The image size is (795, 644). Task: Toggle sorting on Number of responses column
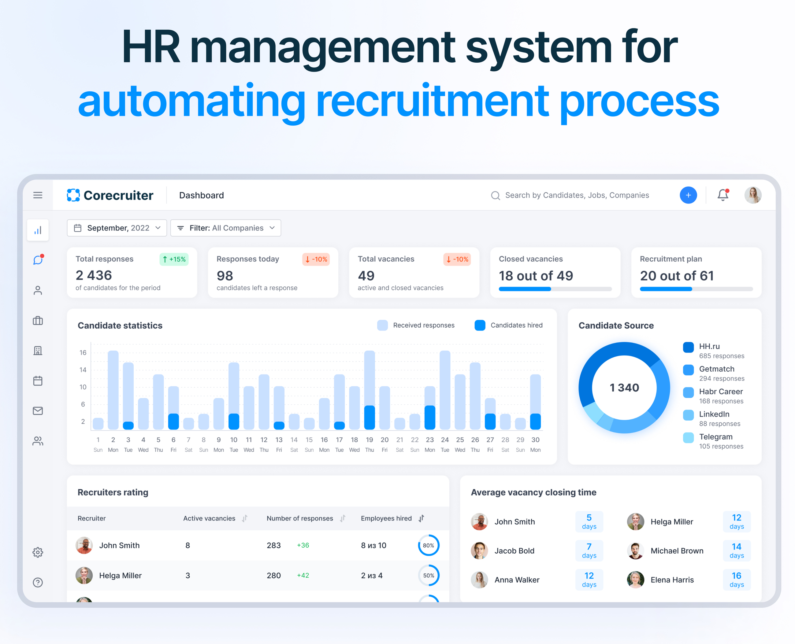[343, 518]
